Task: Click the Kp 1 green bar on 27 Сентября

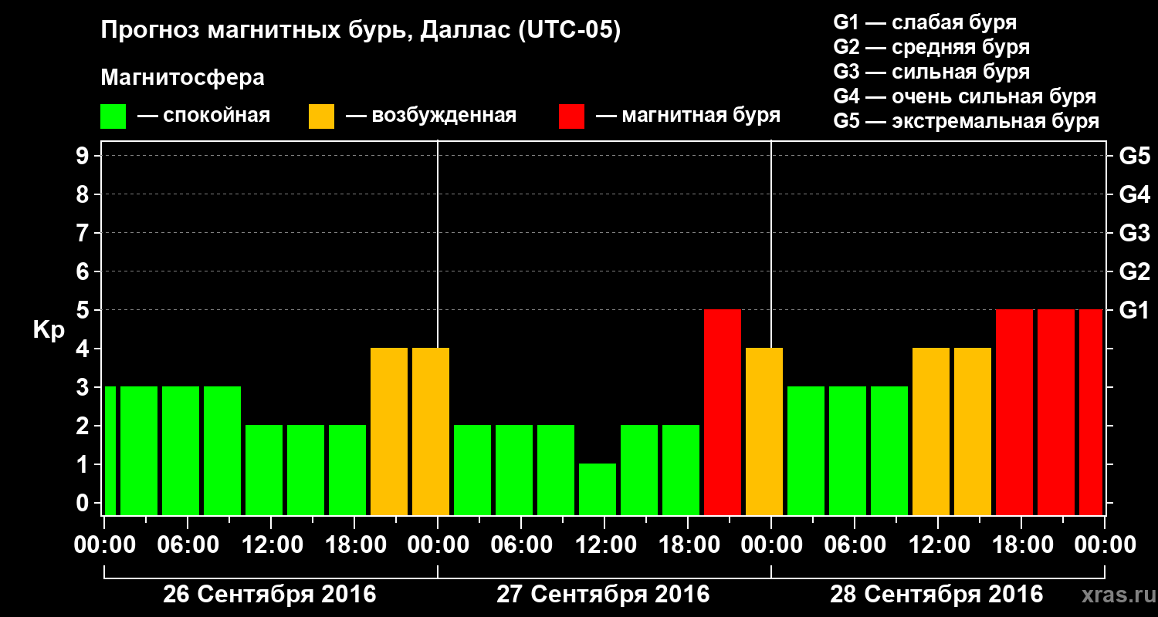Action: [x=598, y=489]
